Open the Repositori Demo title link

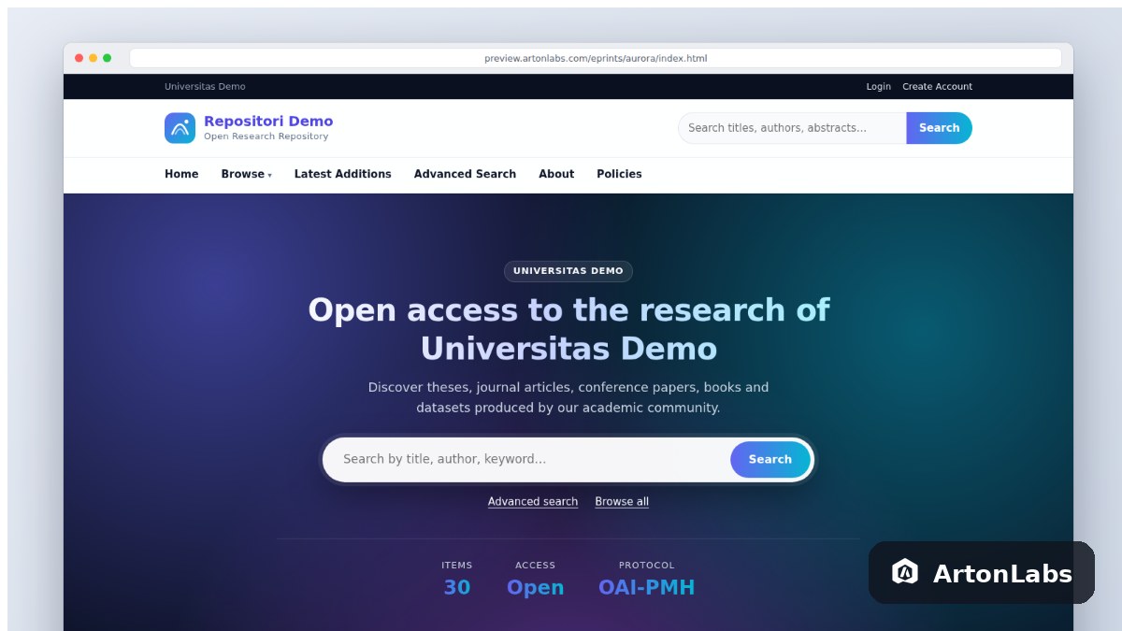(x=268, y=122)
